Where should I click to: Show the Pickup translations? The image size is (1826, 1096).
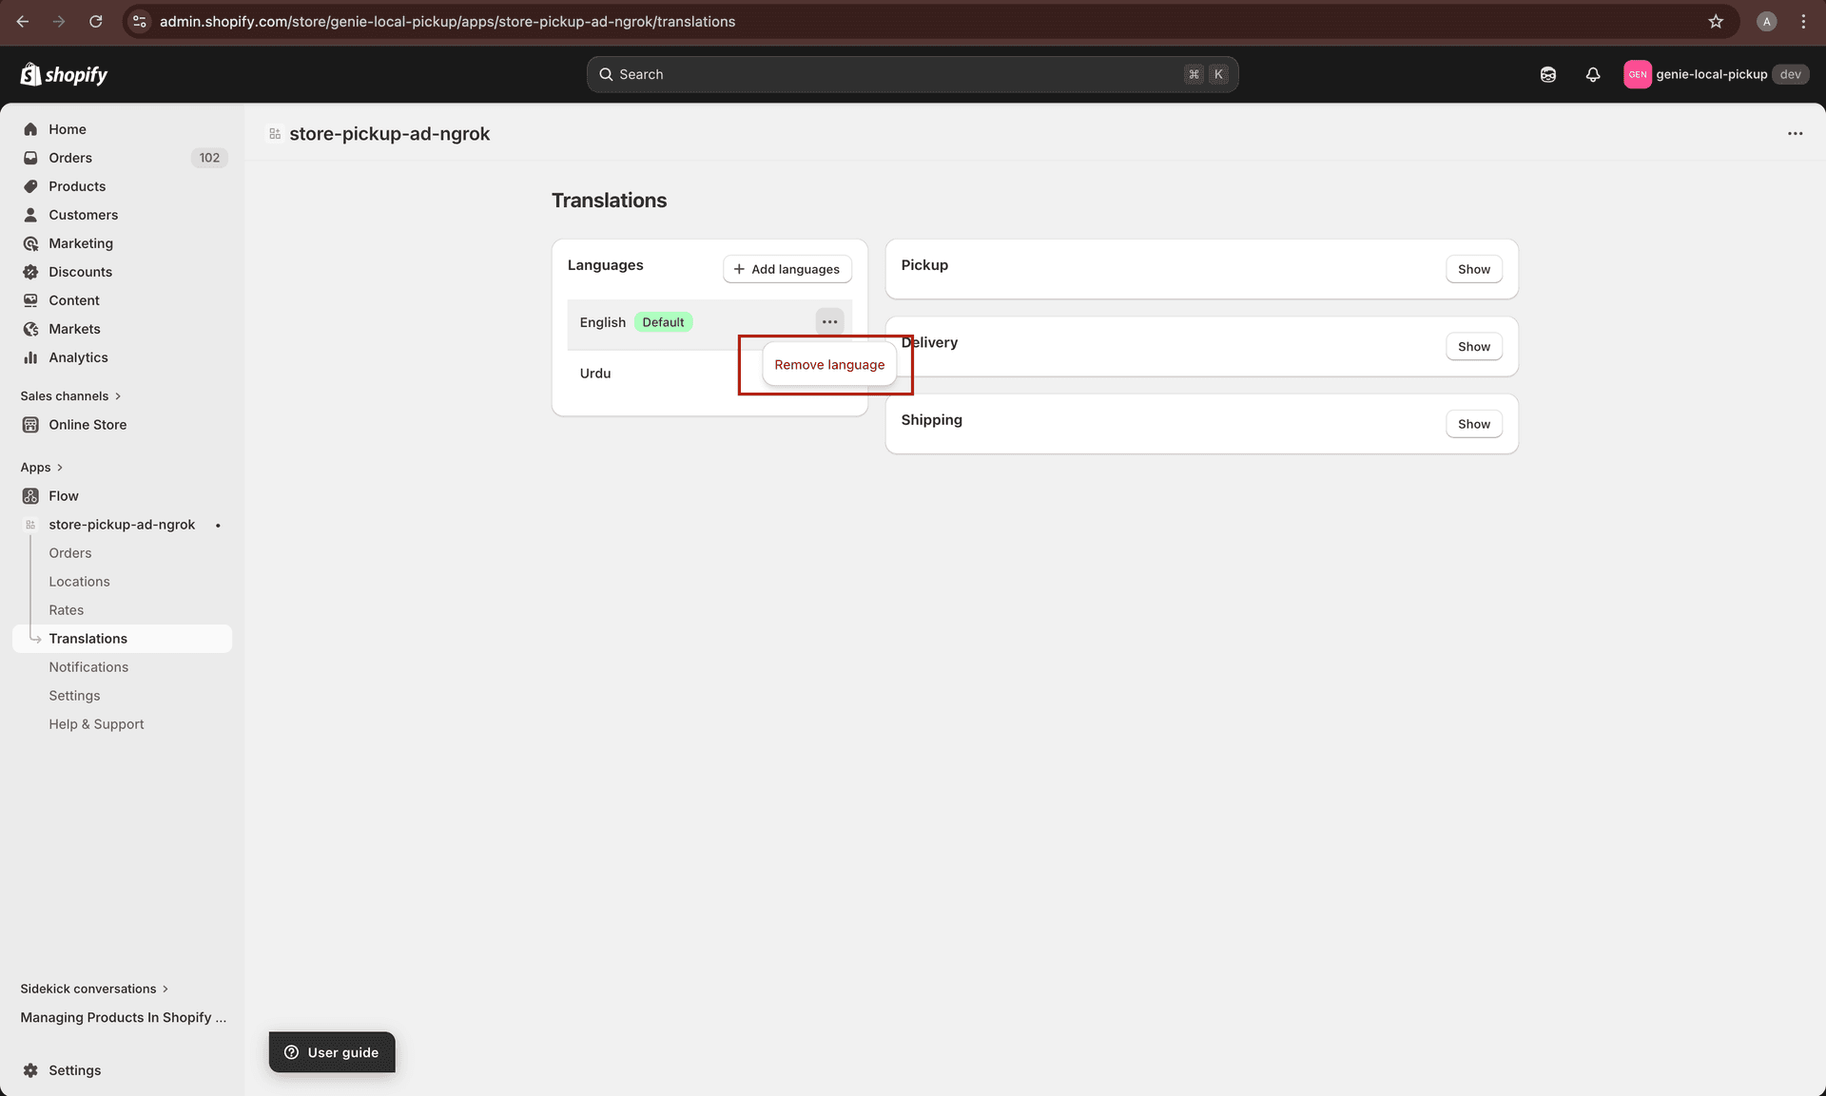[x=1473, y=269]
